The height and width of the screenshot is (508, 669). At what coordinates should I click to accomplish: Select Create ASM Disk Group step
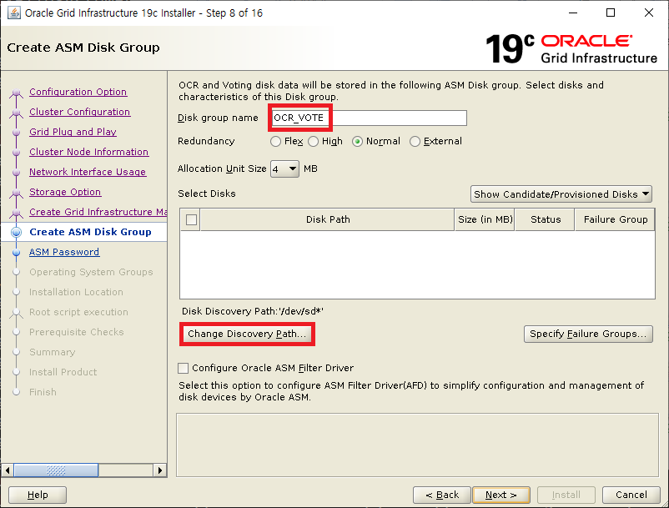click(x=90, y=232)
